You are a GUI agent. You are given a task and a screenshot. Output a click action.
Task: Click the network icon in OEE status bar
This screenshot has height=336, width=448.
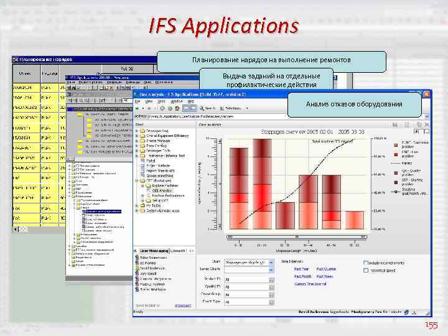(x=406, y=312)
